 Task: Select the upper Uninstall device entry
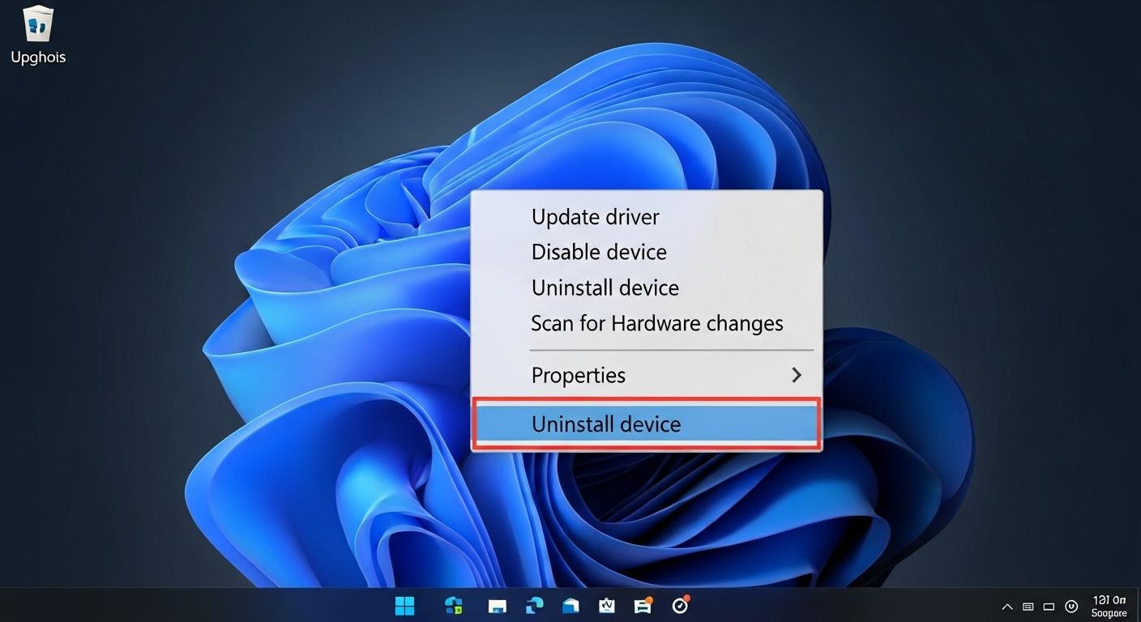[605, 288]
